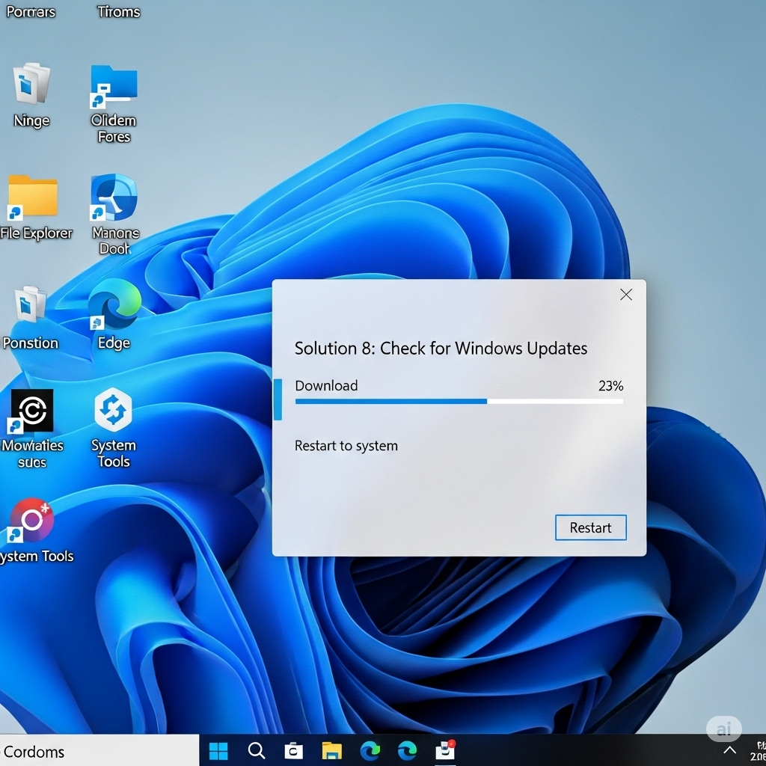This screenshot has height=766, width=766.
Task: Open the System Tools hexagon icon
Action: coord(114,409)
